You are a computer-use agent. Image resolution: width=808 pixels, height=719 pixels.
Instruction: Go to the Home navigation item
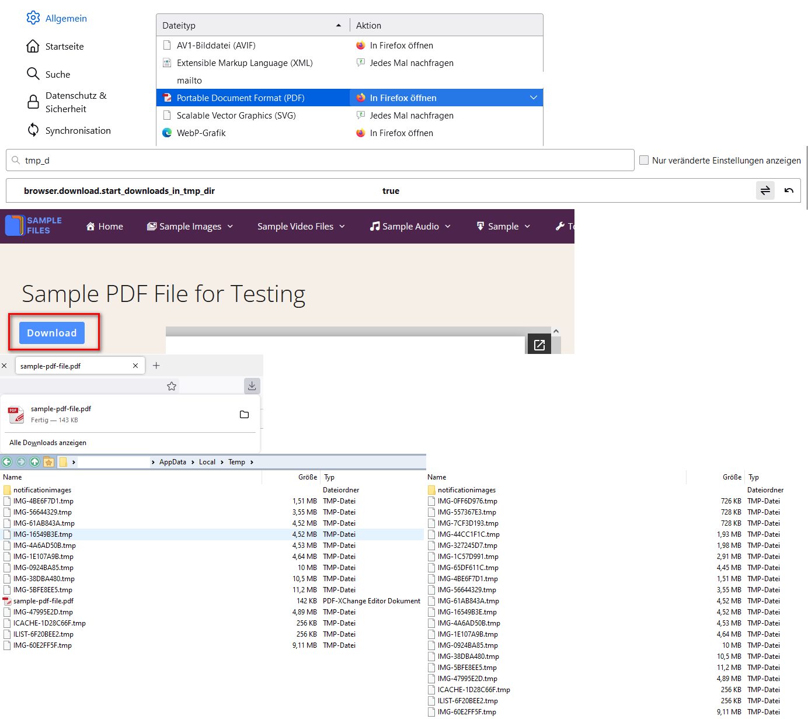pos(105,227)
